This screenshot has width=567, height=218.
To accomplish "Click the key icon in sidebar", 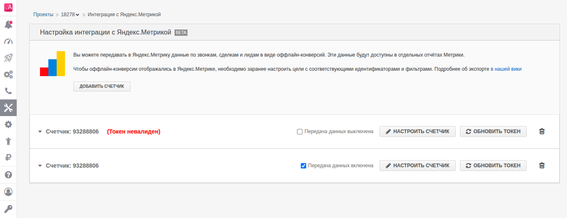I will point(8,208).
